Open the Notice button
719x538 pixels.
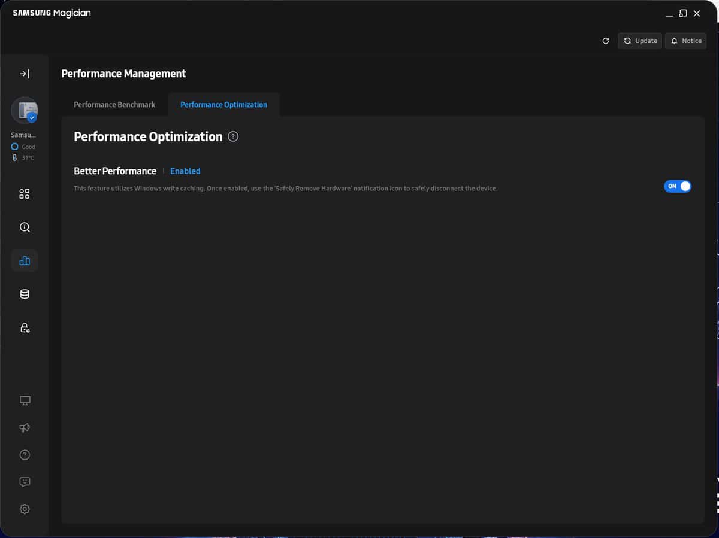click(x=685, y=41)
